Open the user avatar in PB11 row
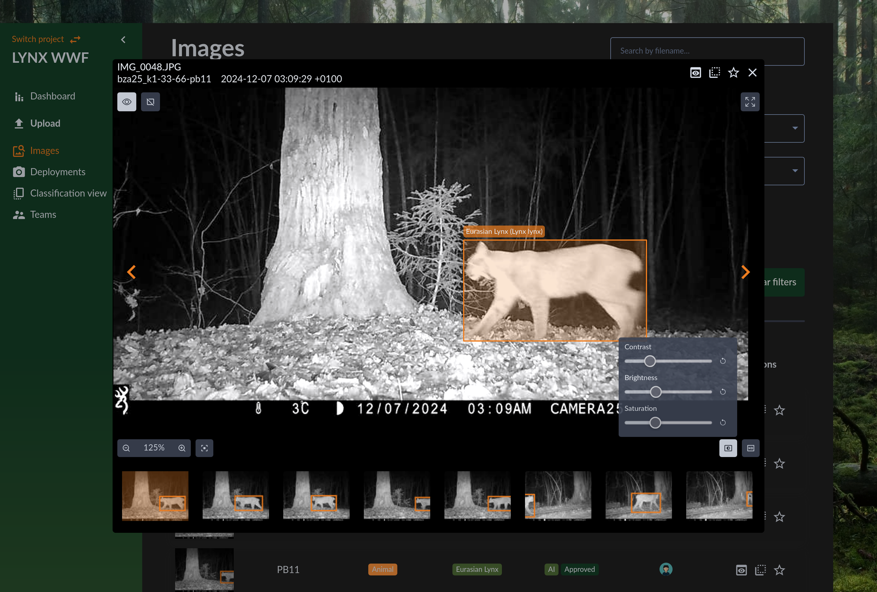 coord(666,569)
